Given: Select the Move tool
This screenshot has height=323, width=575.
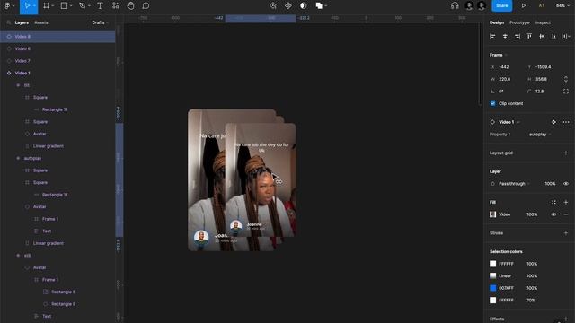Looking at the screenshot, I should tap(26, 6).
